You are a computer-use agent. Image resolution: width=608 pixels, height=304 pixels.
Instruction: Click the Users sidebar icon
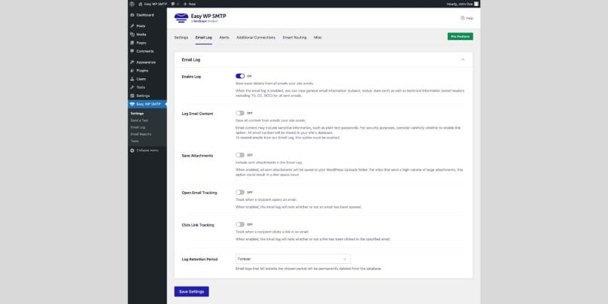132,78
